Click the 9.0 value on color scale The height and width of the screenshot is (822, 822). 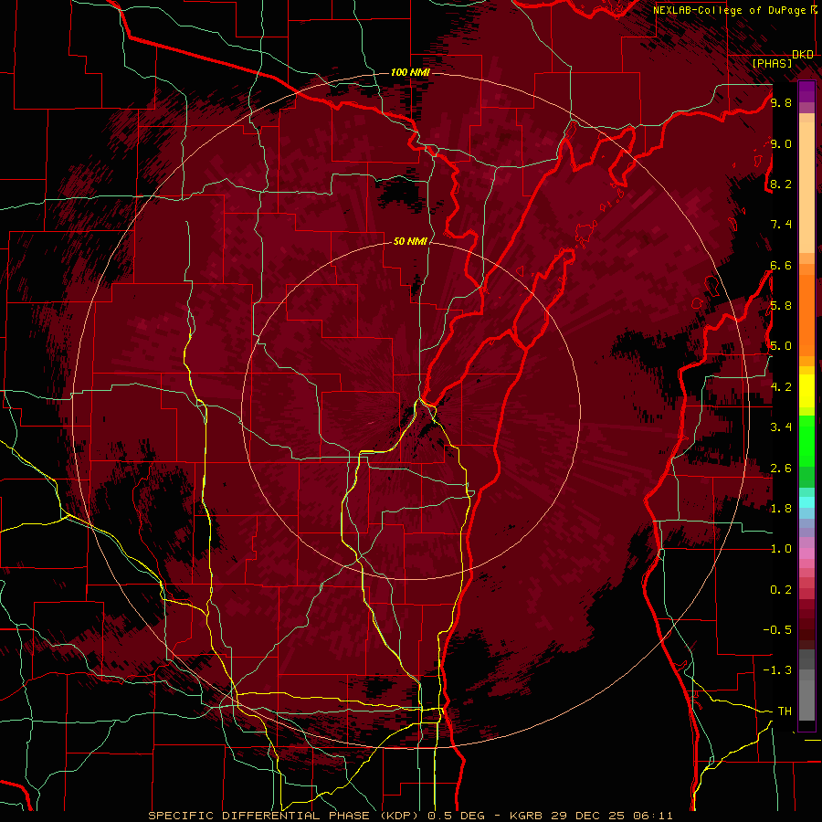point(781,143)
